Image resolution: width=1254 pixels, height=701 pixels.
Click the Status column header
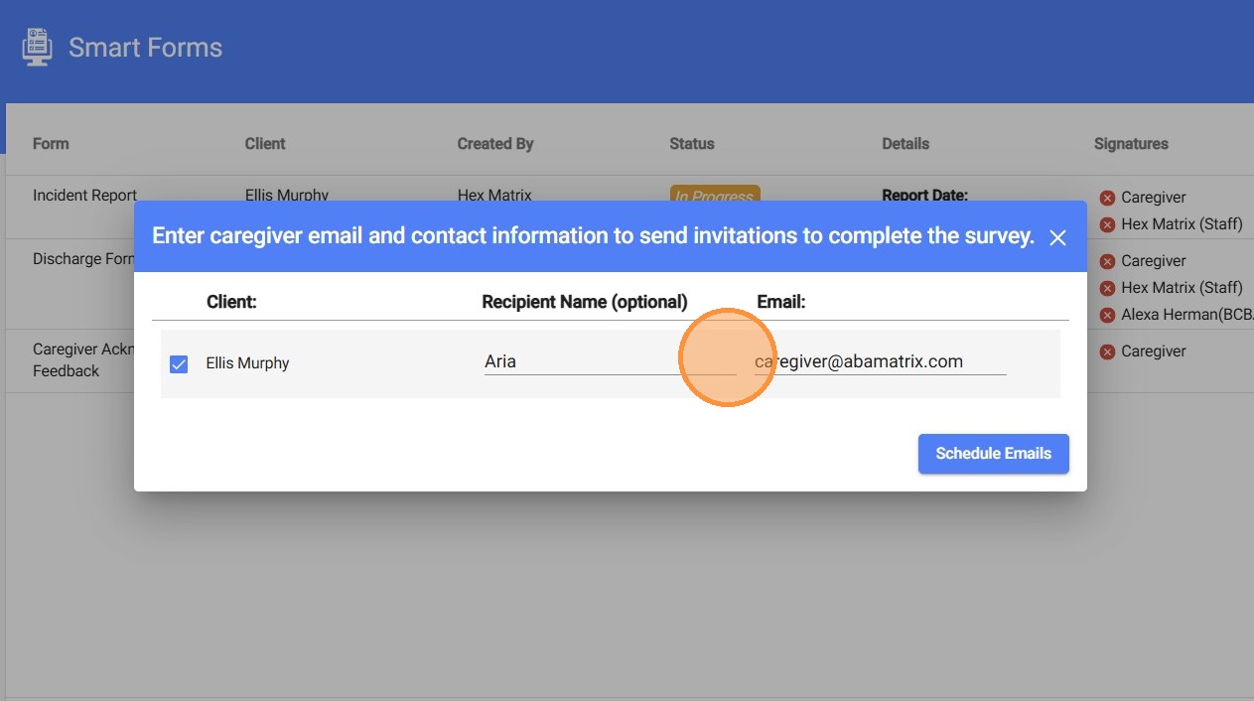tap(692, 144)
